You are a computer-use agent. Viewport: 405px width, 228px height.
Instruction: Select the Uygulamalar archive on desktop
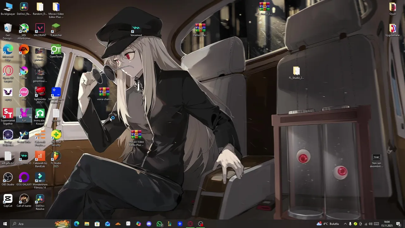pos(393,30)
